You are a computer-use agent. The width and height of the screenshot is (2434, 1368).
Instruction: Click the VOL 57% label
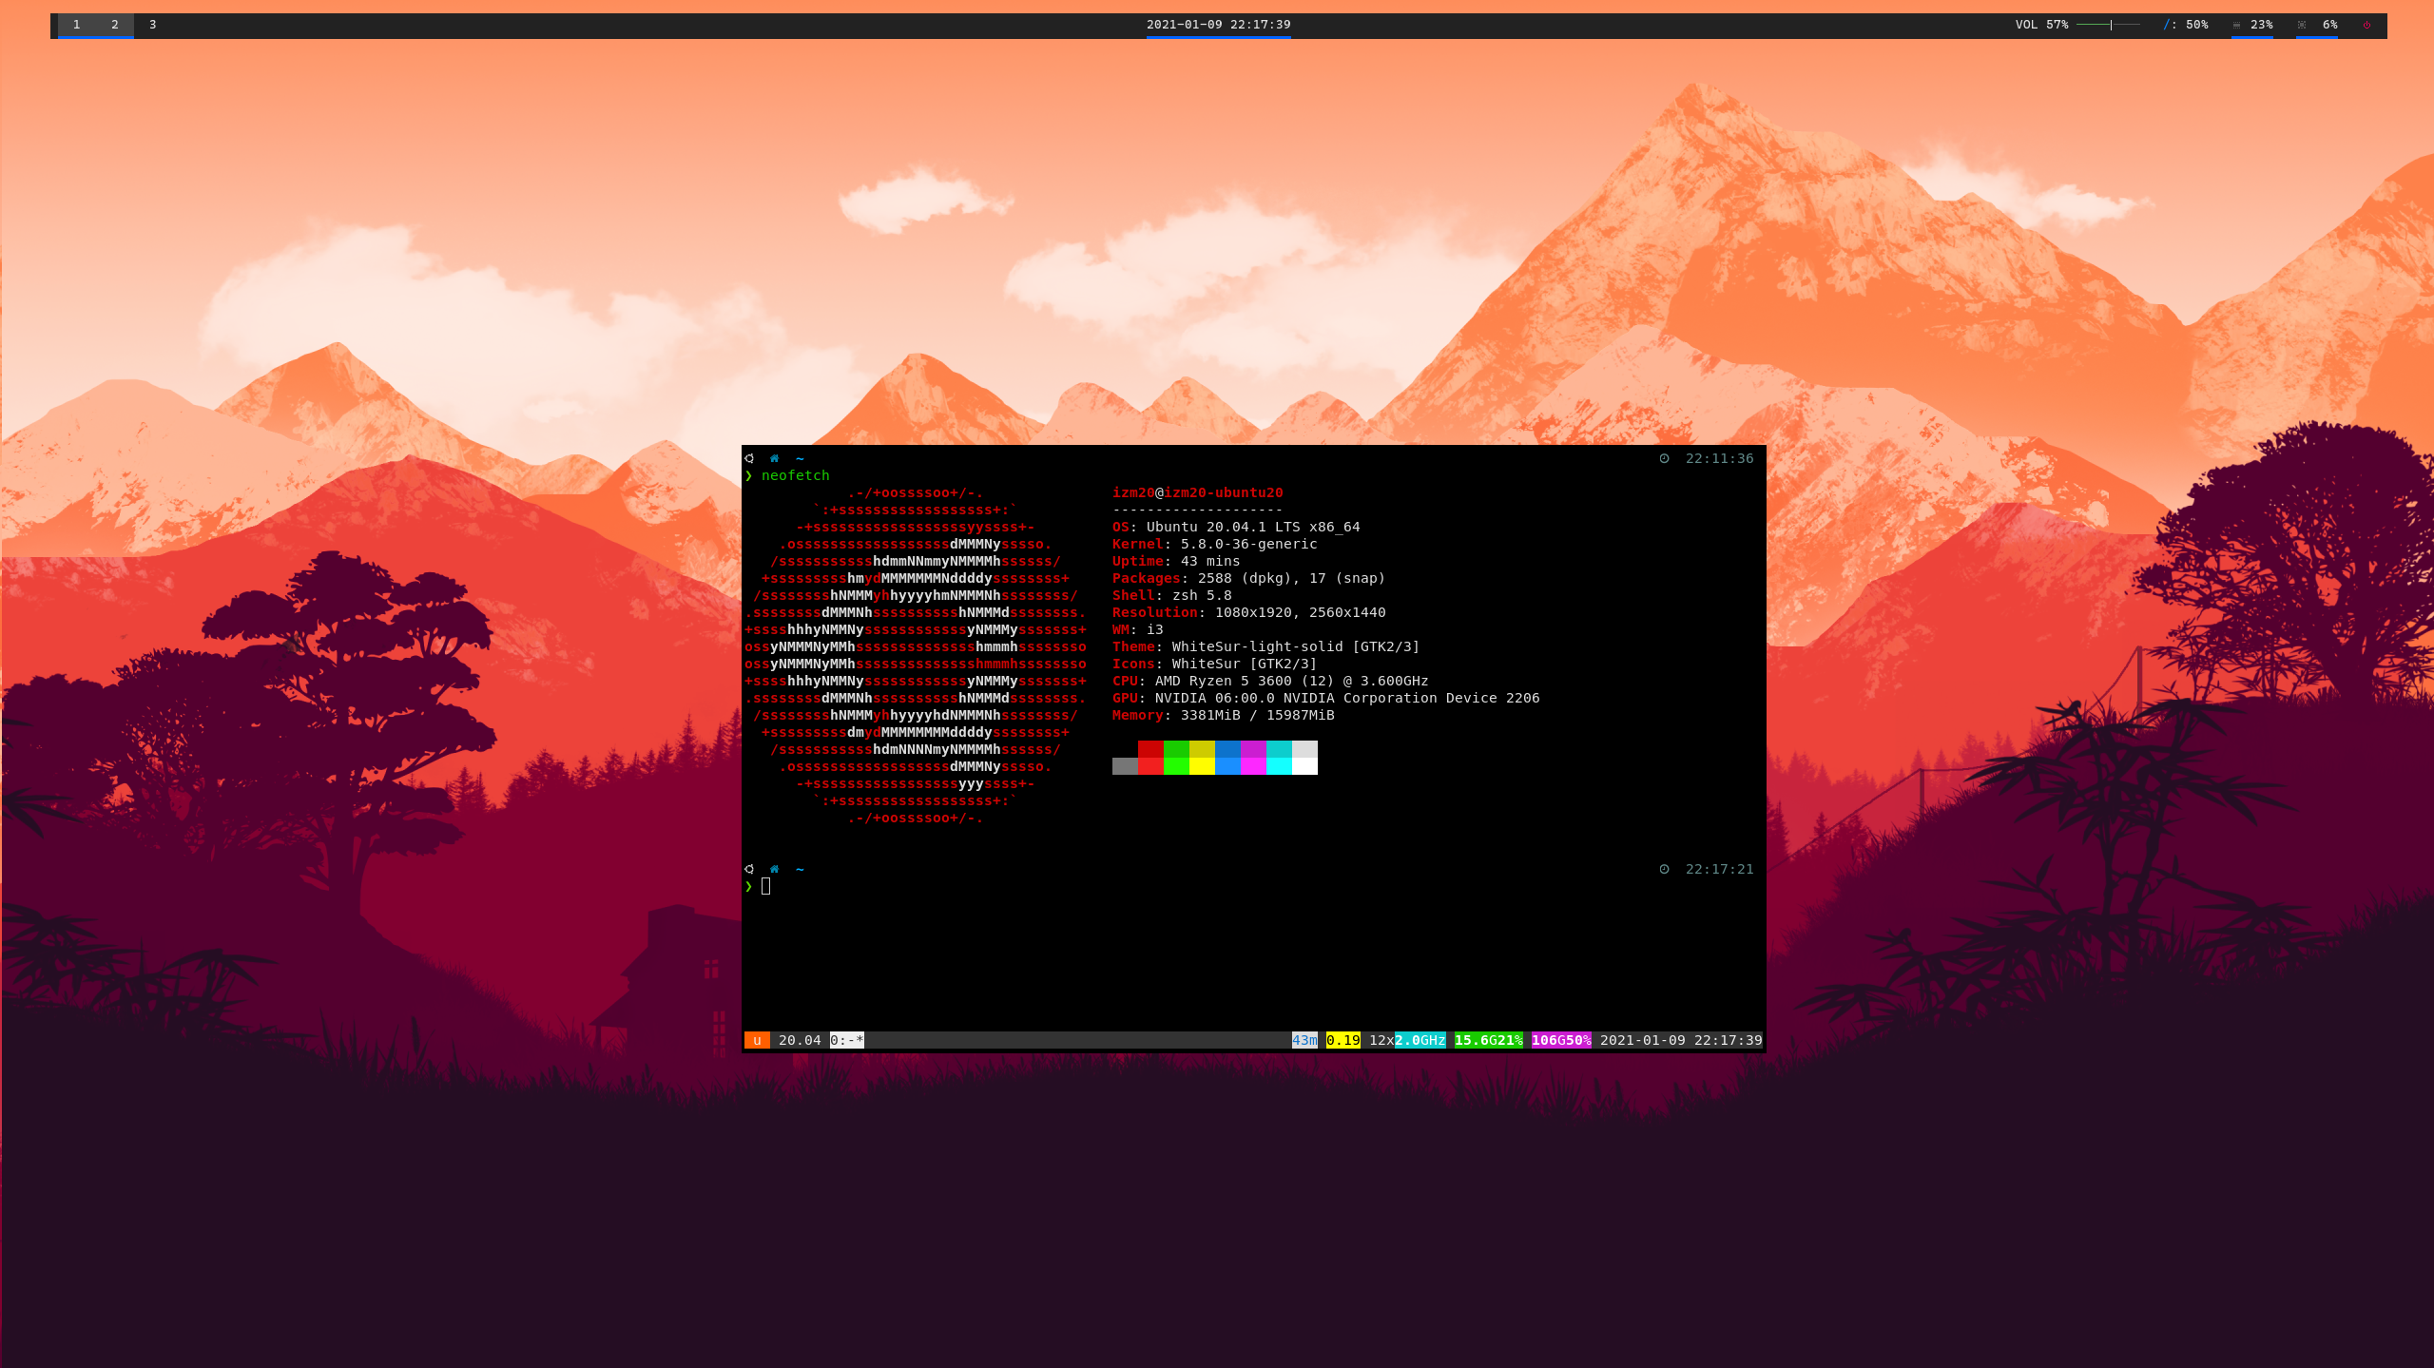pos(2040,25)
